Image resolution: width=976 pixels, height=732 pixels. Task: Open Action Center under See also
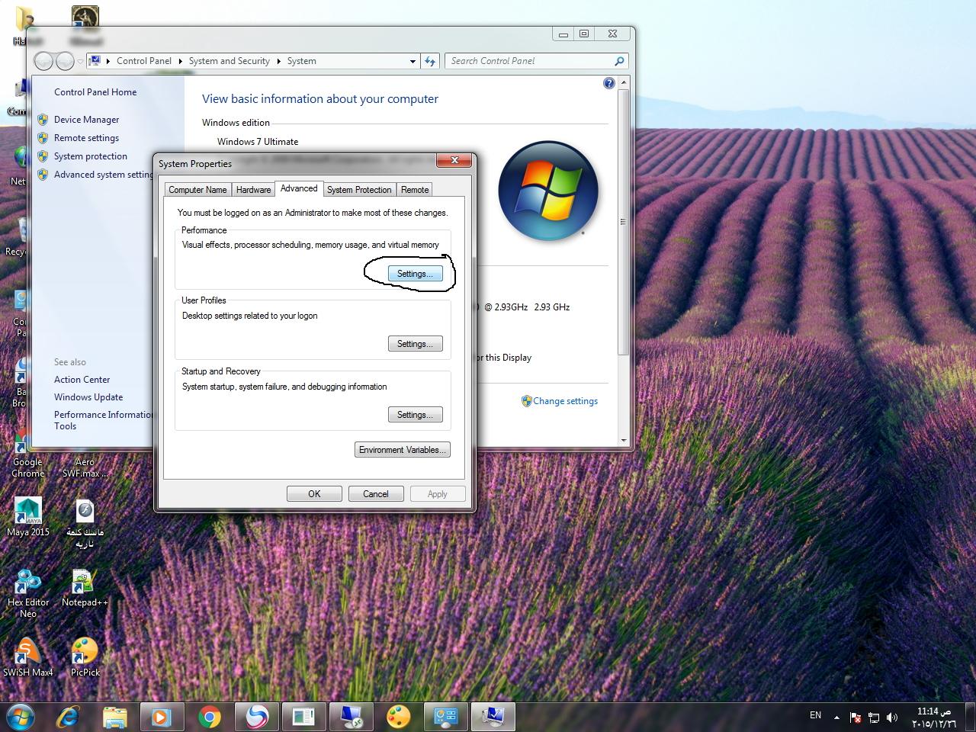(x=82, y=380)
